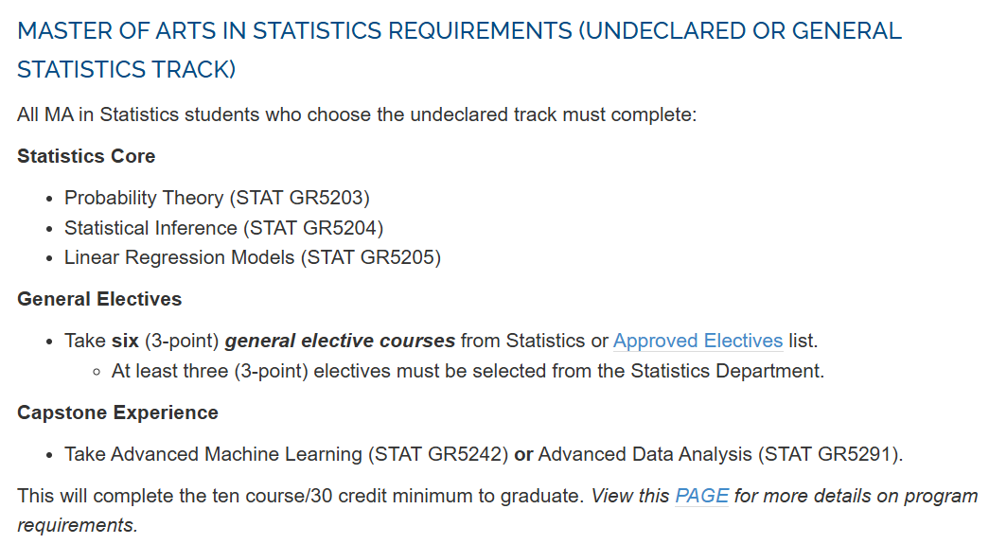This screenshot has width=989, height=544.
Task: Click the General Electives subheading
Action: pos(99,299)
